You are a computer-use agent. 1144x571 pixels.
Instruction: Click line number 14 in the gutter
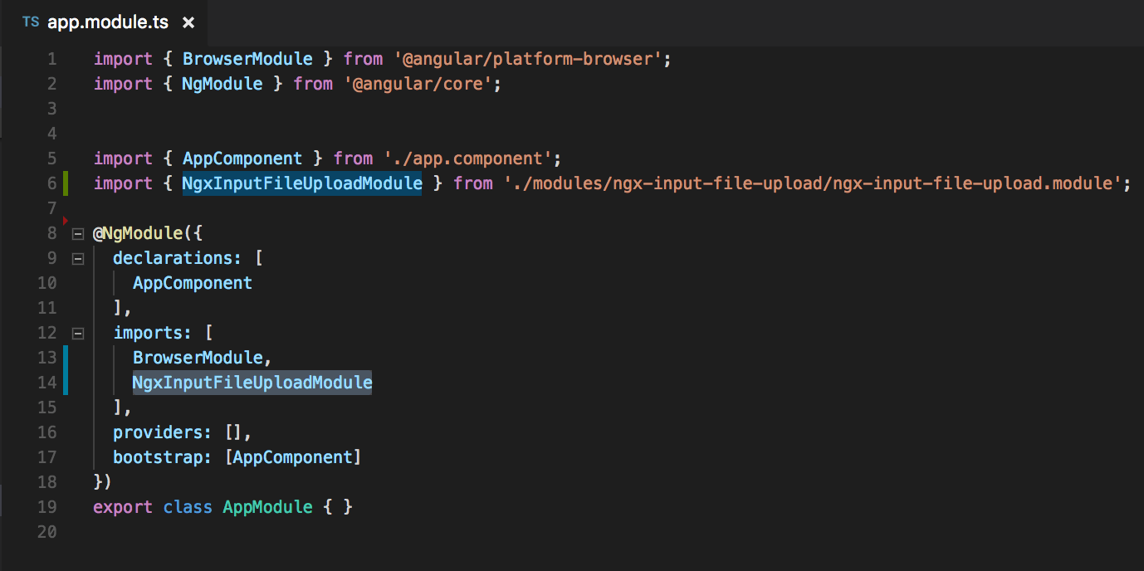pos(46,383)
